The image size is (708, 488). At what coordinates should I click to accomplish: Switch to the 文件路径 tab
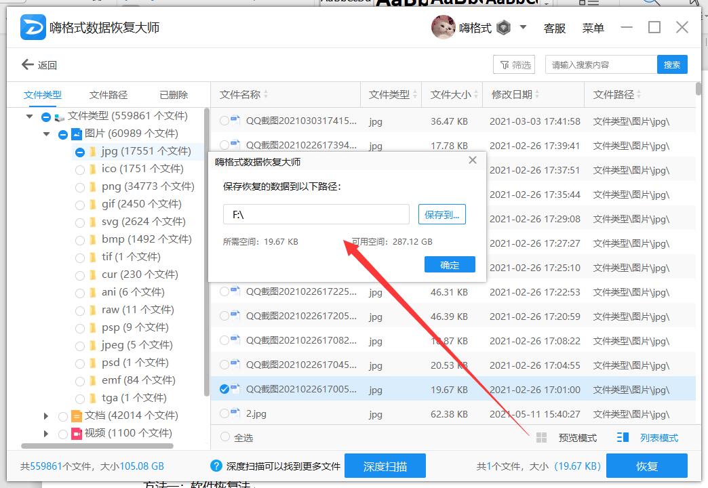109,95
